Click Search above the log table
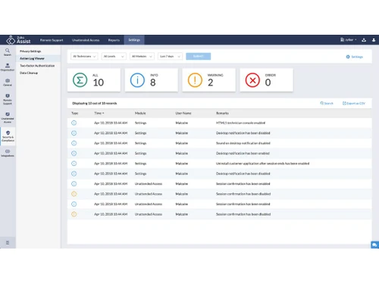 327,103
